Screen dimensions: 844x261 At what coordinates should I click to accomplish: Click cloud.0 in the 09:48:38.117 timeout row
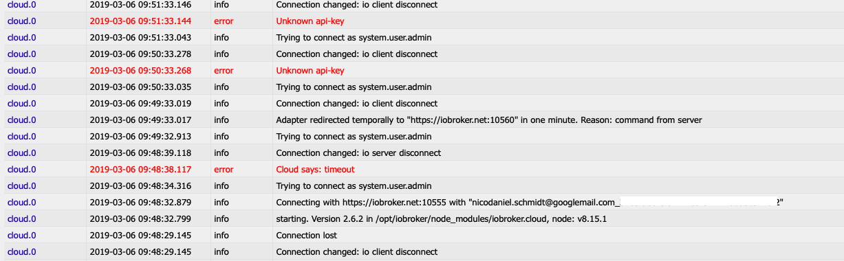click(22, 170)
